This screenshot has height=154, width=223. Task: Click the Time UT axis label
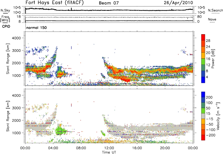pos(109,152)
